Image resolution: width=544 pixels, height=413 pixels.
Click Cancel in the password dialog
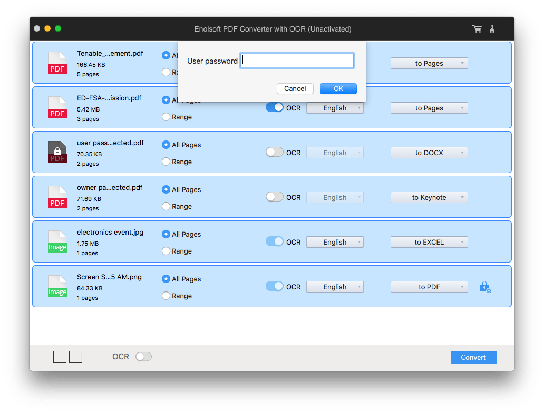295,88
